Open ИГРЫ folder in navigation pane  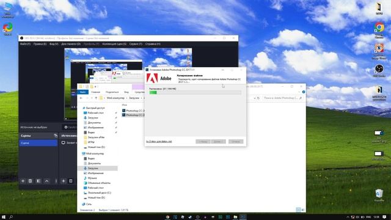pyautogui.click(x=89, y=142)
